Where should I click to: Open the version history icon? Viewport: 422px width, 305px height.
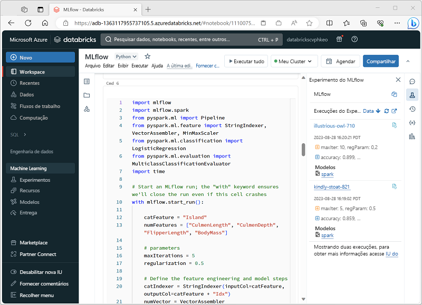pyautogui.click(x=412, y=109)
